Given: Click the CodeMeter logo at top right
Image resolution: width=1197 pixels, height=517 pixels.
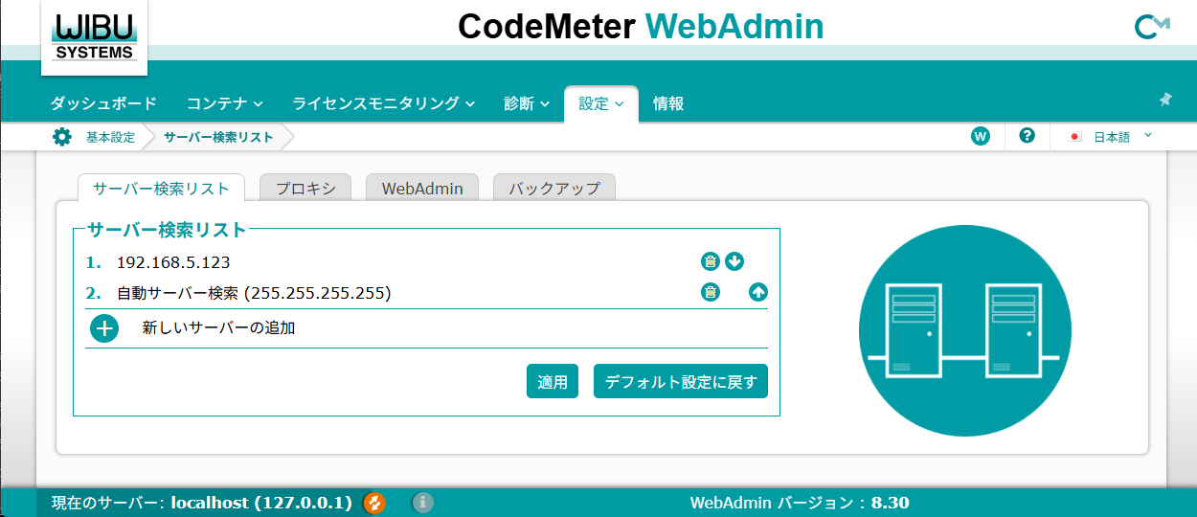Looking at the screenshot, I should coord(1152,27).
